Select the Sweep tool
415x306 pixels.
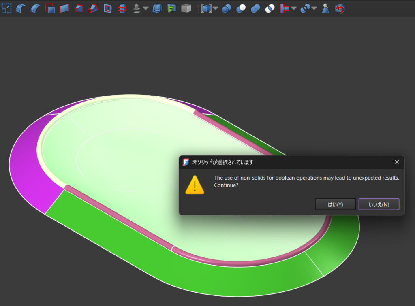(93, 8)
